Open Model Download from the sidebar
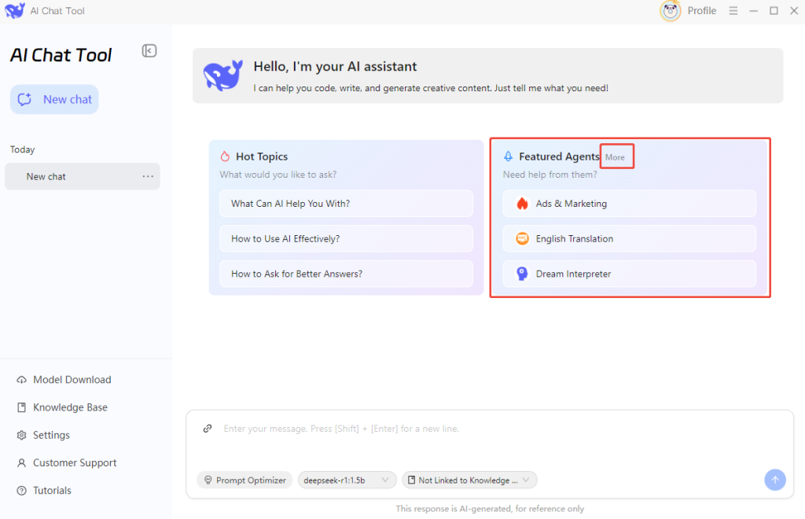 click(72, 380)
